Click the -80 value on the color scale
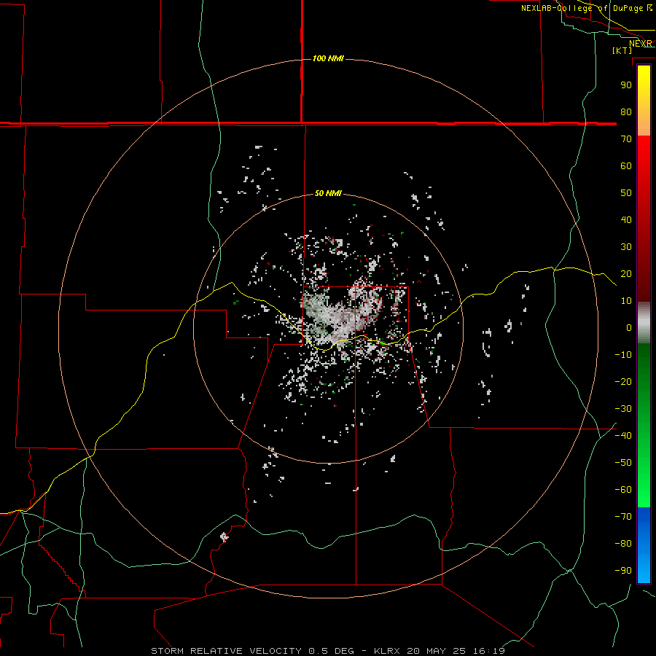 tap(623, 544)
